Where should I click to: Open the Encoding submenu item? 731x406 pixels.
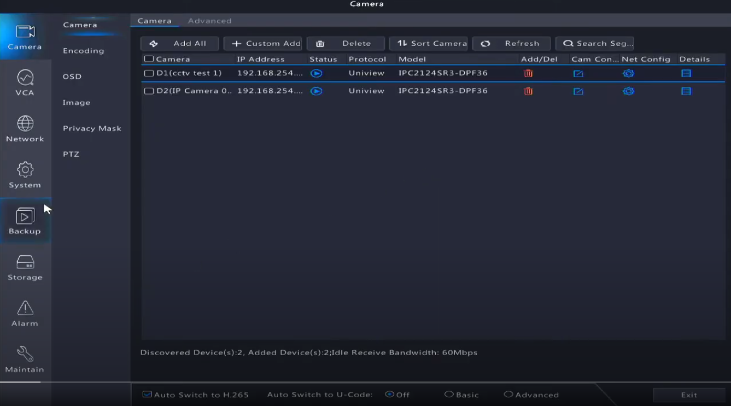(x=83, y=51)
